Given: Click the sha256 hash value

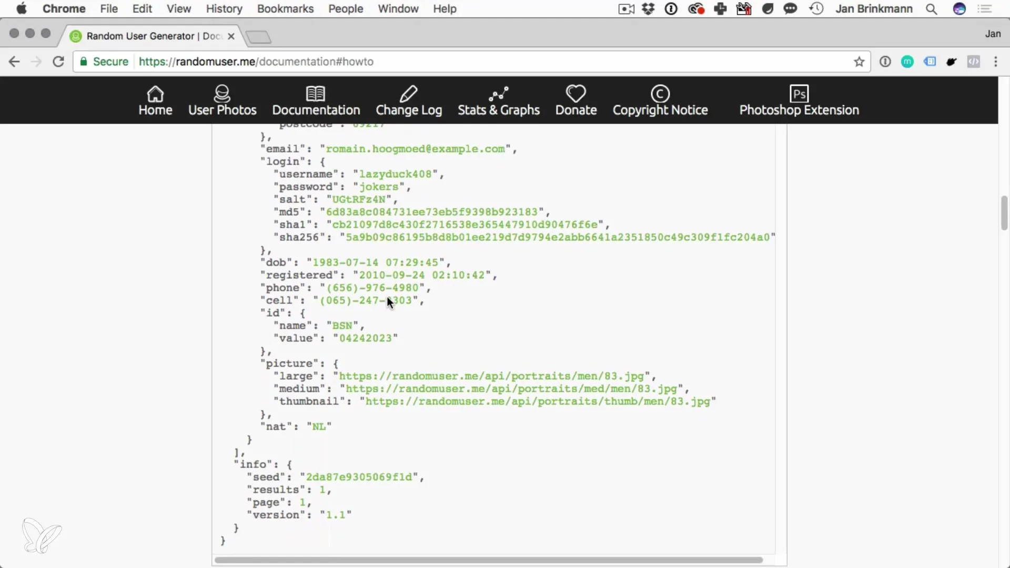Looking at the screenshot, I should 558,237.
